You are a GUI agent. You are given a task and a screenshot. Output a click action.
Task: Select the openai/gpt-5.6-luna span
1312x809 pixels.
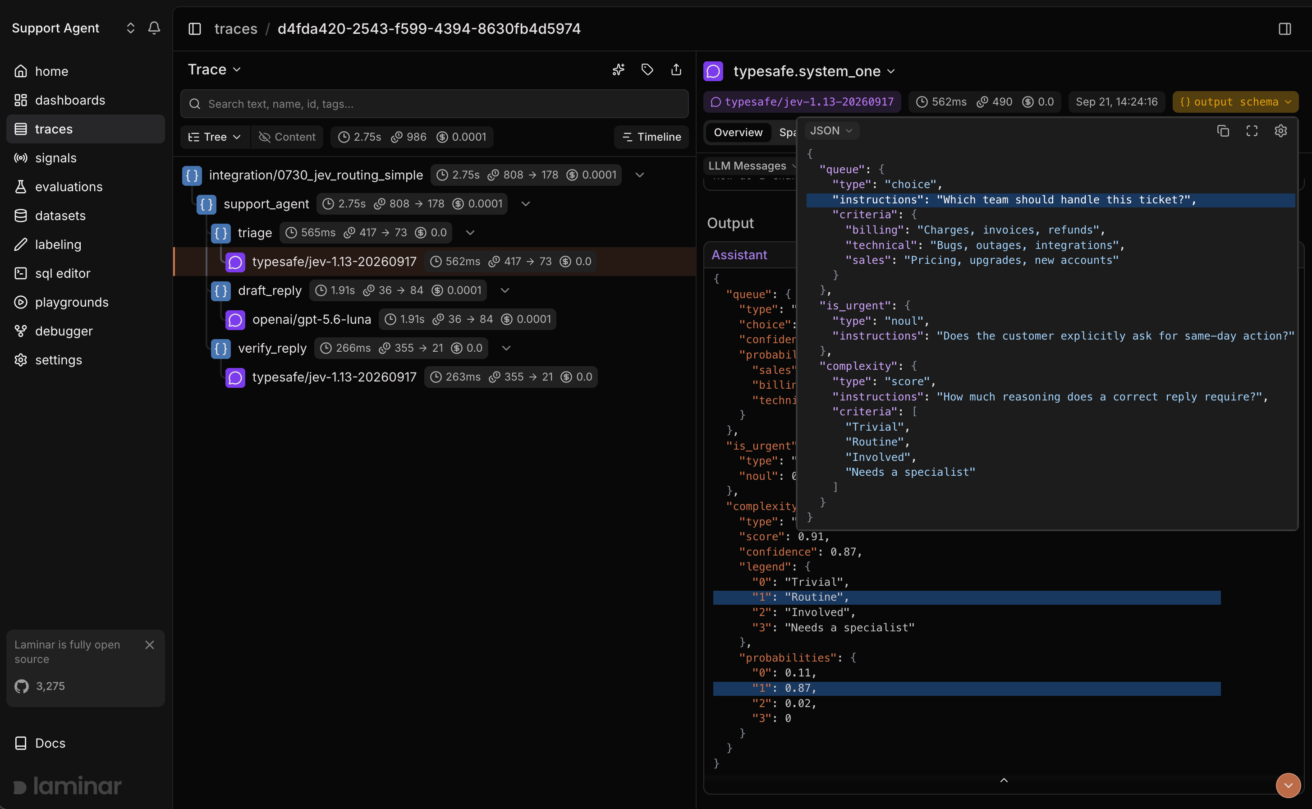[x=434, y=319]
